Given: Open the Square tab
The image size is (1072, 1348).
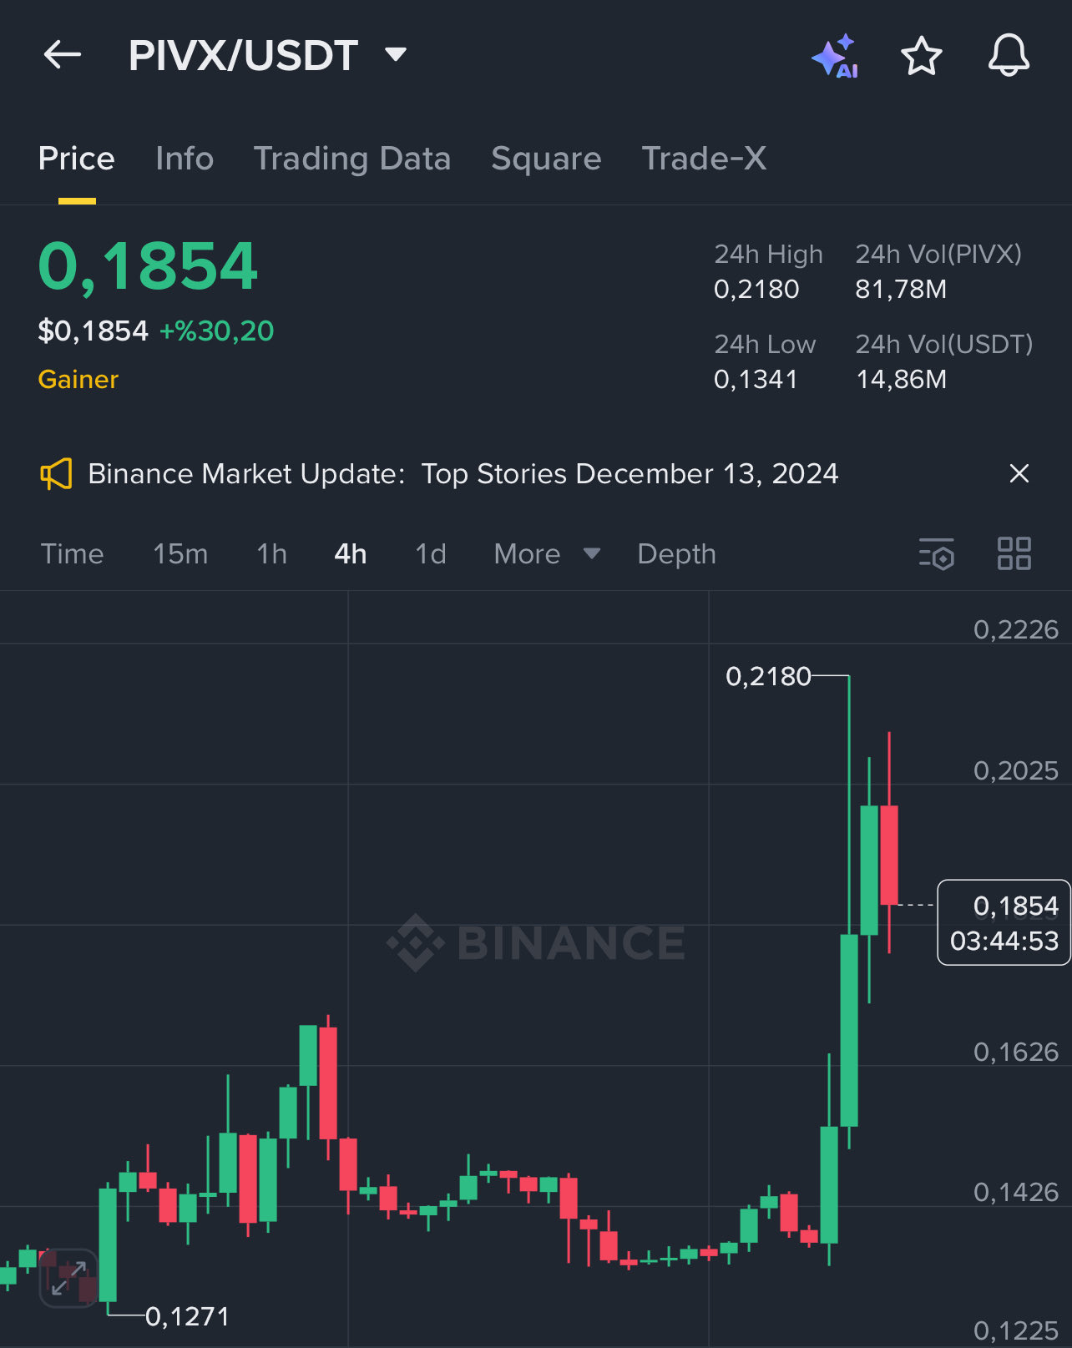Looking at the screenshot, I should 546,159.
